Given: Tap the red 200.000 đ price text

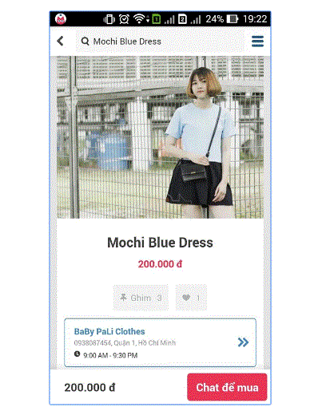Looking at the screenshot, I should point(160,264).
